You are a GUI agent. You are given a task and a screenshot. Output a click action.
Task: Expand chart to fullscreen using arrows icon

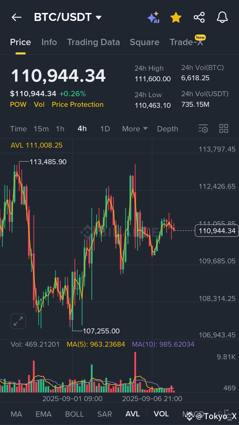click(x=18, y=321)
